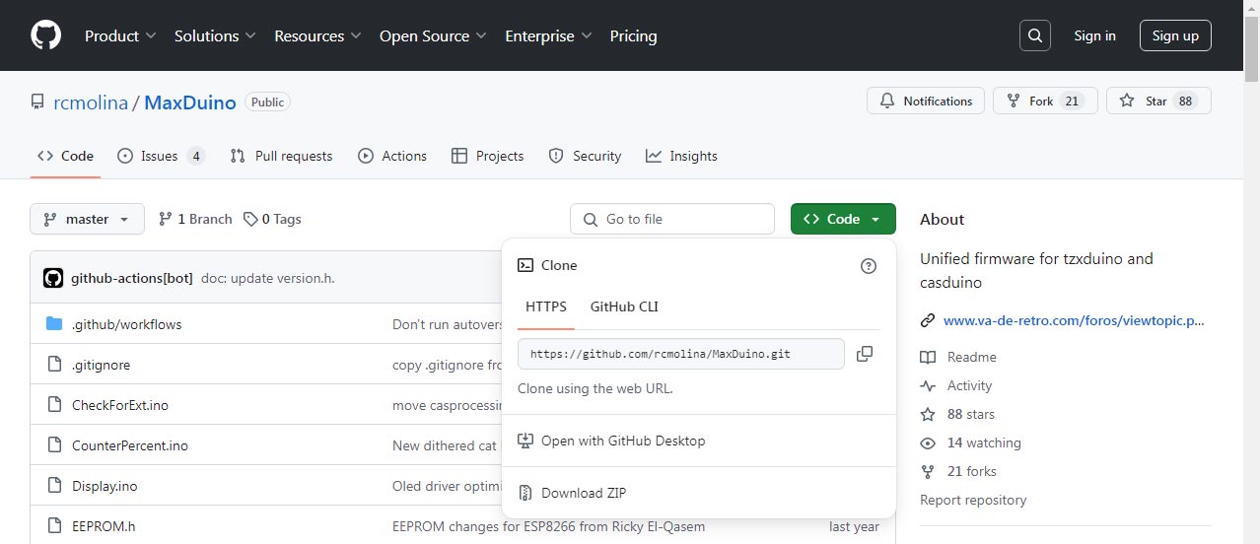Click the Go to file search field

(x=672, y=219)
